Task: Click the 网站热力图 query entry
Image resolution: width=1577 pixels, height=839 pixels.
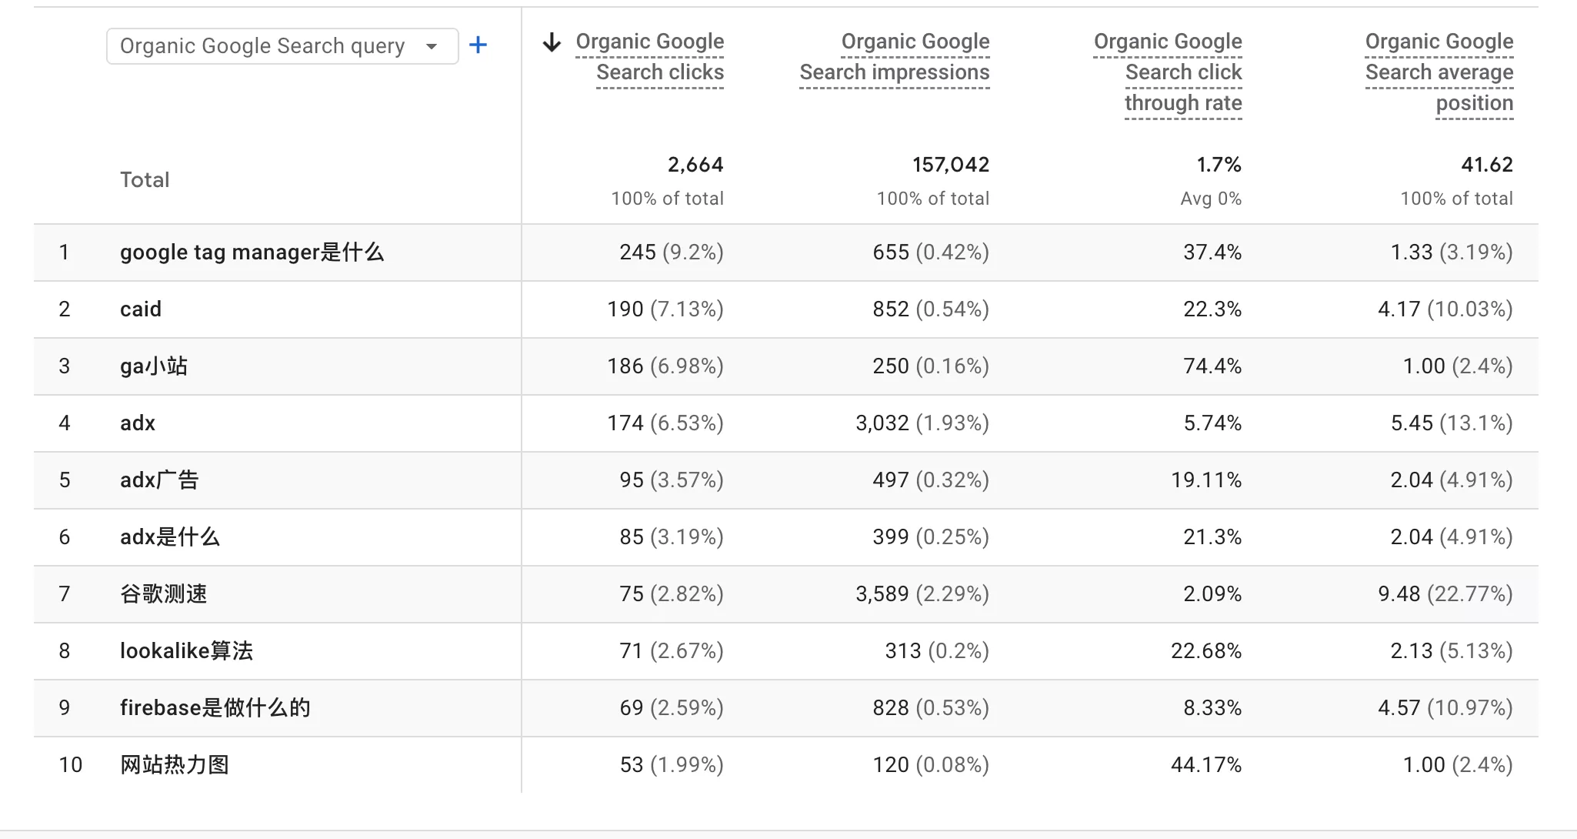Action: 172,764
